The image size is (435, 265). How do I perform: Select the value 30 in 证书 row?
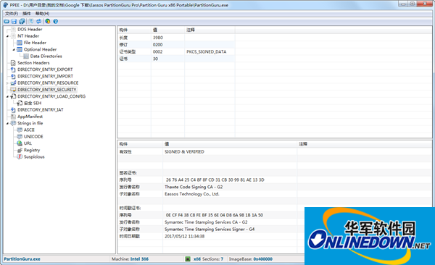click(x=155, y=59)
